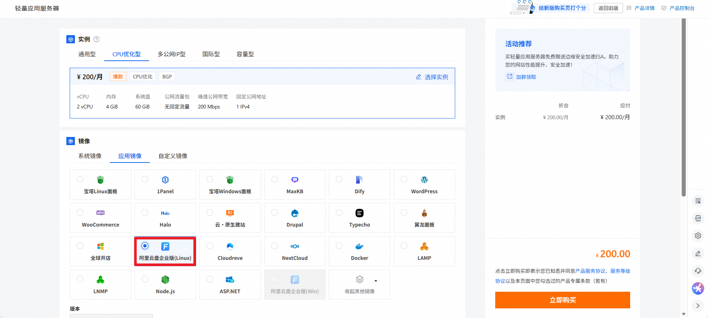Image resolution: width=708 pixels, height=318 pixels.
Task: Click the 宝塔Linux面板 shield icon
Action: click(x=100, y=180)
